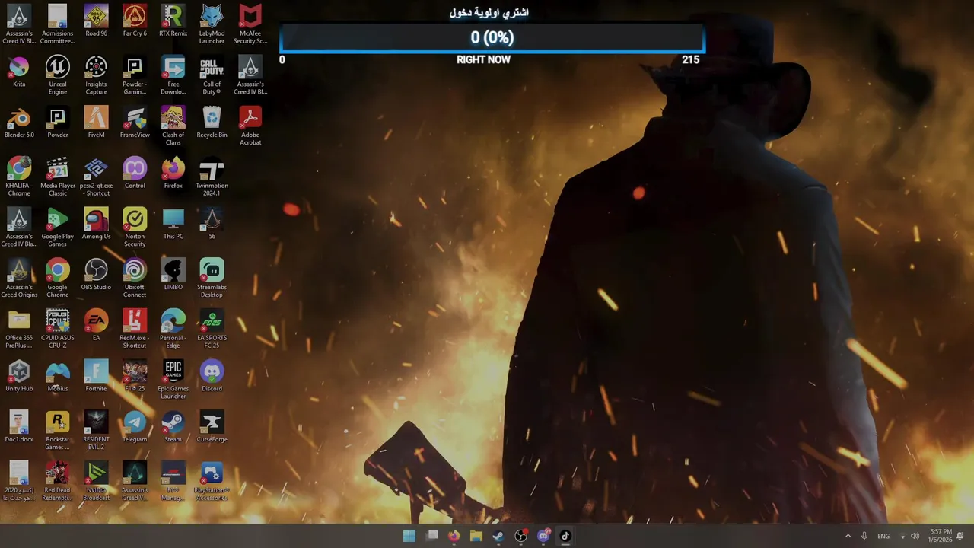974x548 pixels.
Task: Open the Mobius desktop icon
Action: click(58, 377)
